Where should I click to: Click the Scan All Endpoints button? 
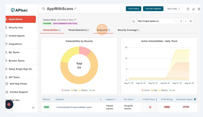point(153,9)
